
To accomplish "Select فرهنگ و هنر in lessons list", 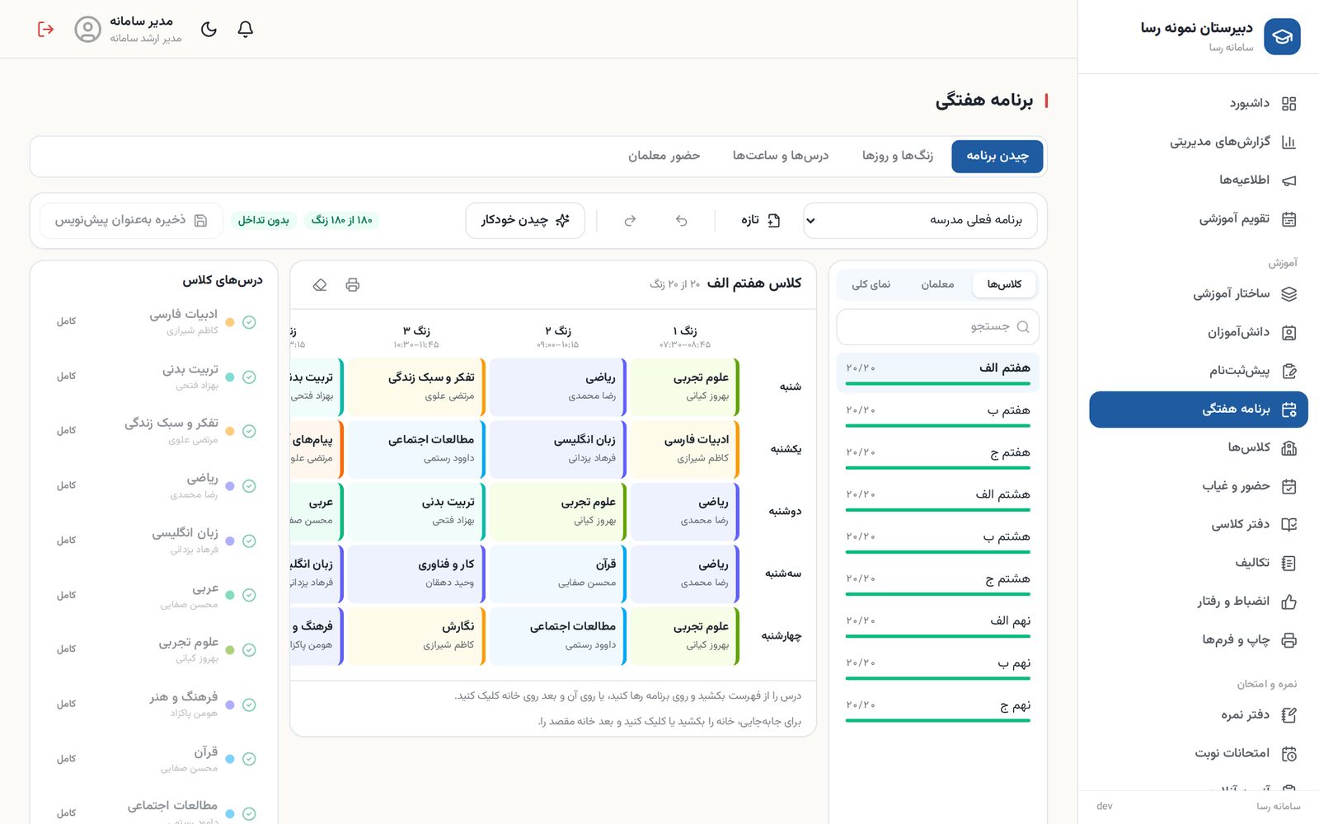I will pos(154,705).
